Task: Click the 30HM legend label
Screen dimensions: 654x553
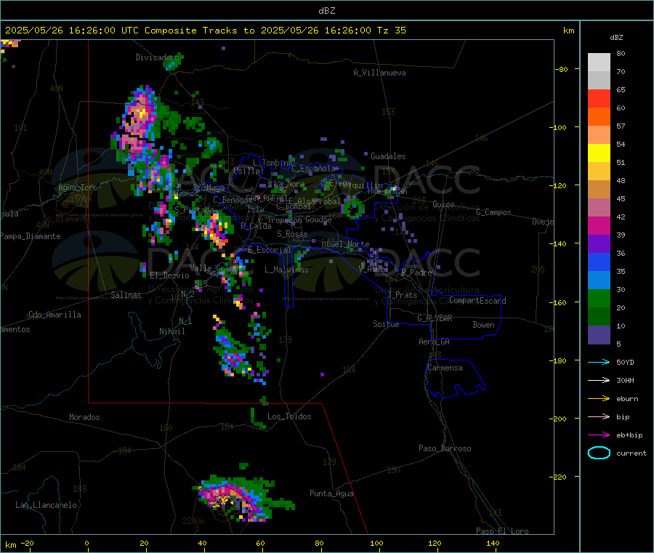Action: tap(625, 380)
